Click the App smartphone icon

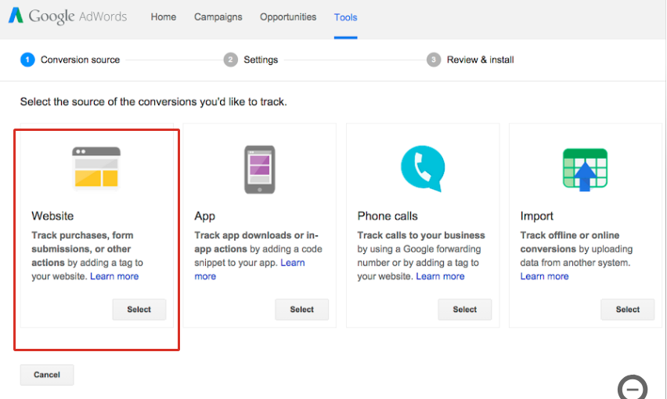tap(259, 169)
